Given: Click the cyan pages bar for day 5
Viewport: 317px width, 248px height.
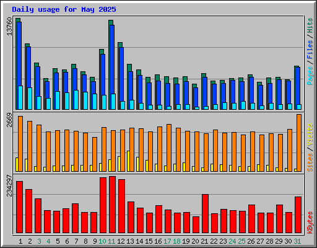Looking at the screenshot, I should click(58, 100).
